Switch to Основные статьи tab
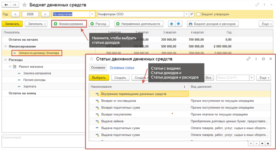This screenshot has height=150, width=276. tap(122, 68)
